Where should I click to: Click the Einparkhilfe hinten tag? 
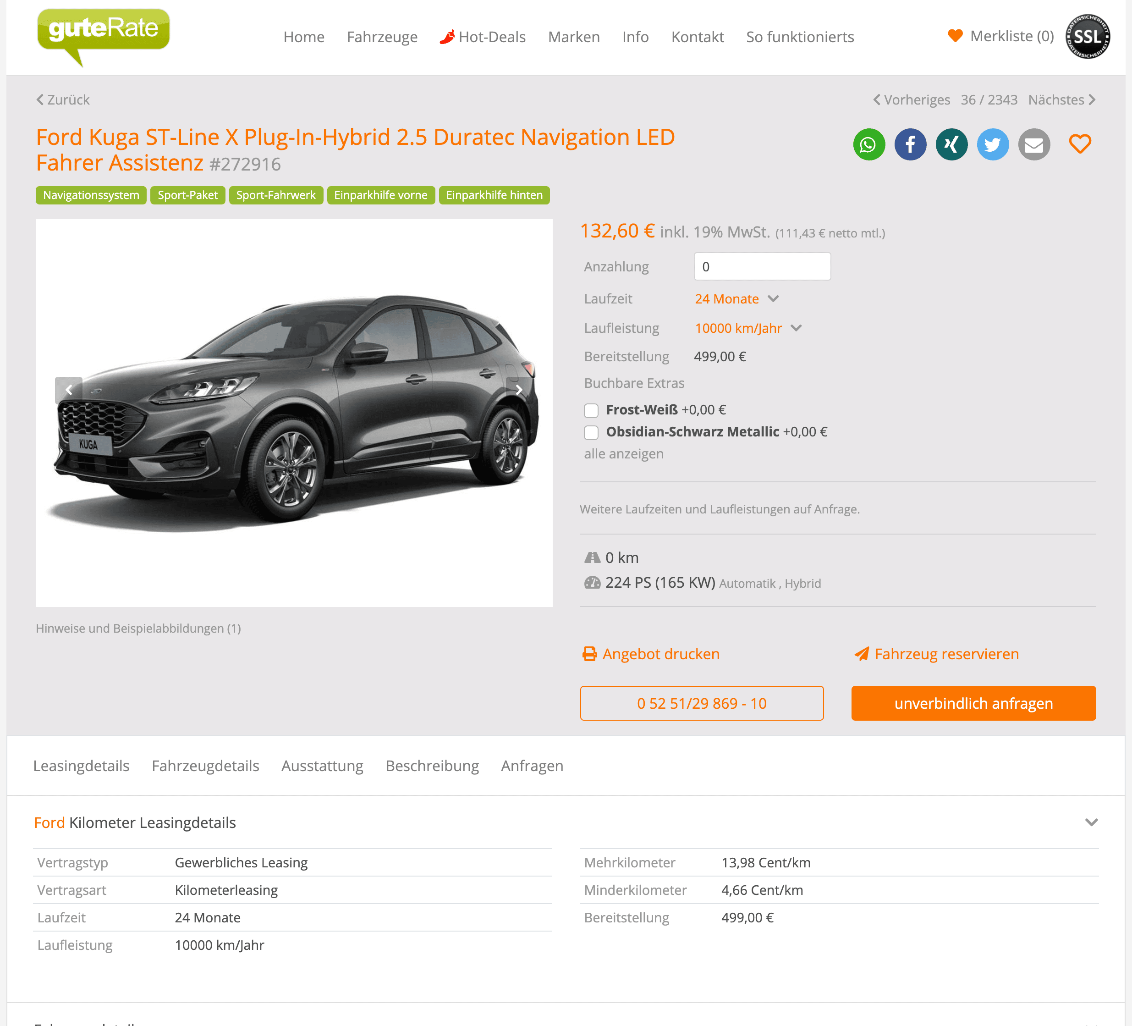point(494,195)
